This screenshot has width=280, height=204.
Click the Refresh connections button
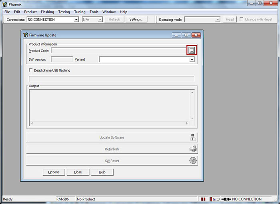[114, 20]
